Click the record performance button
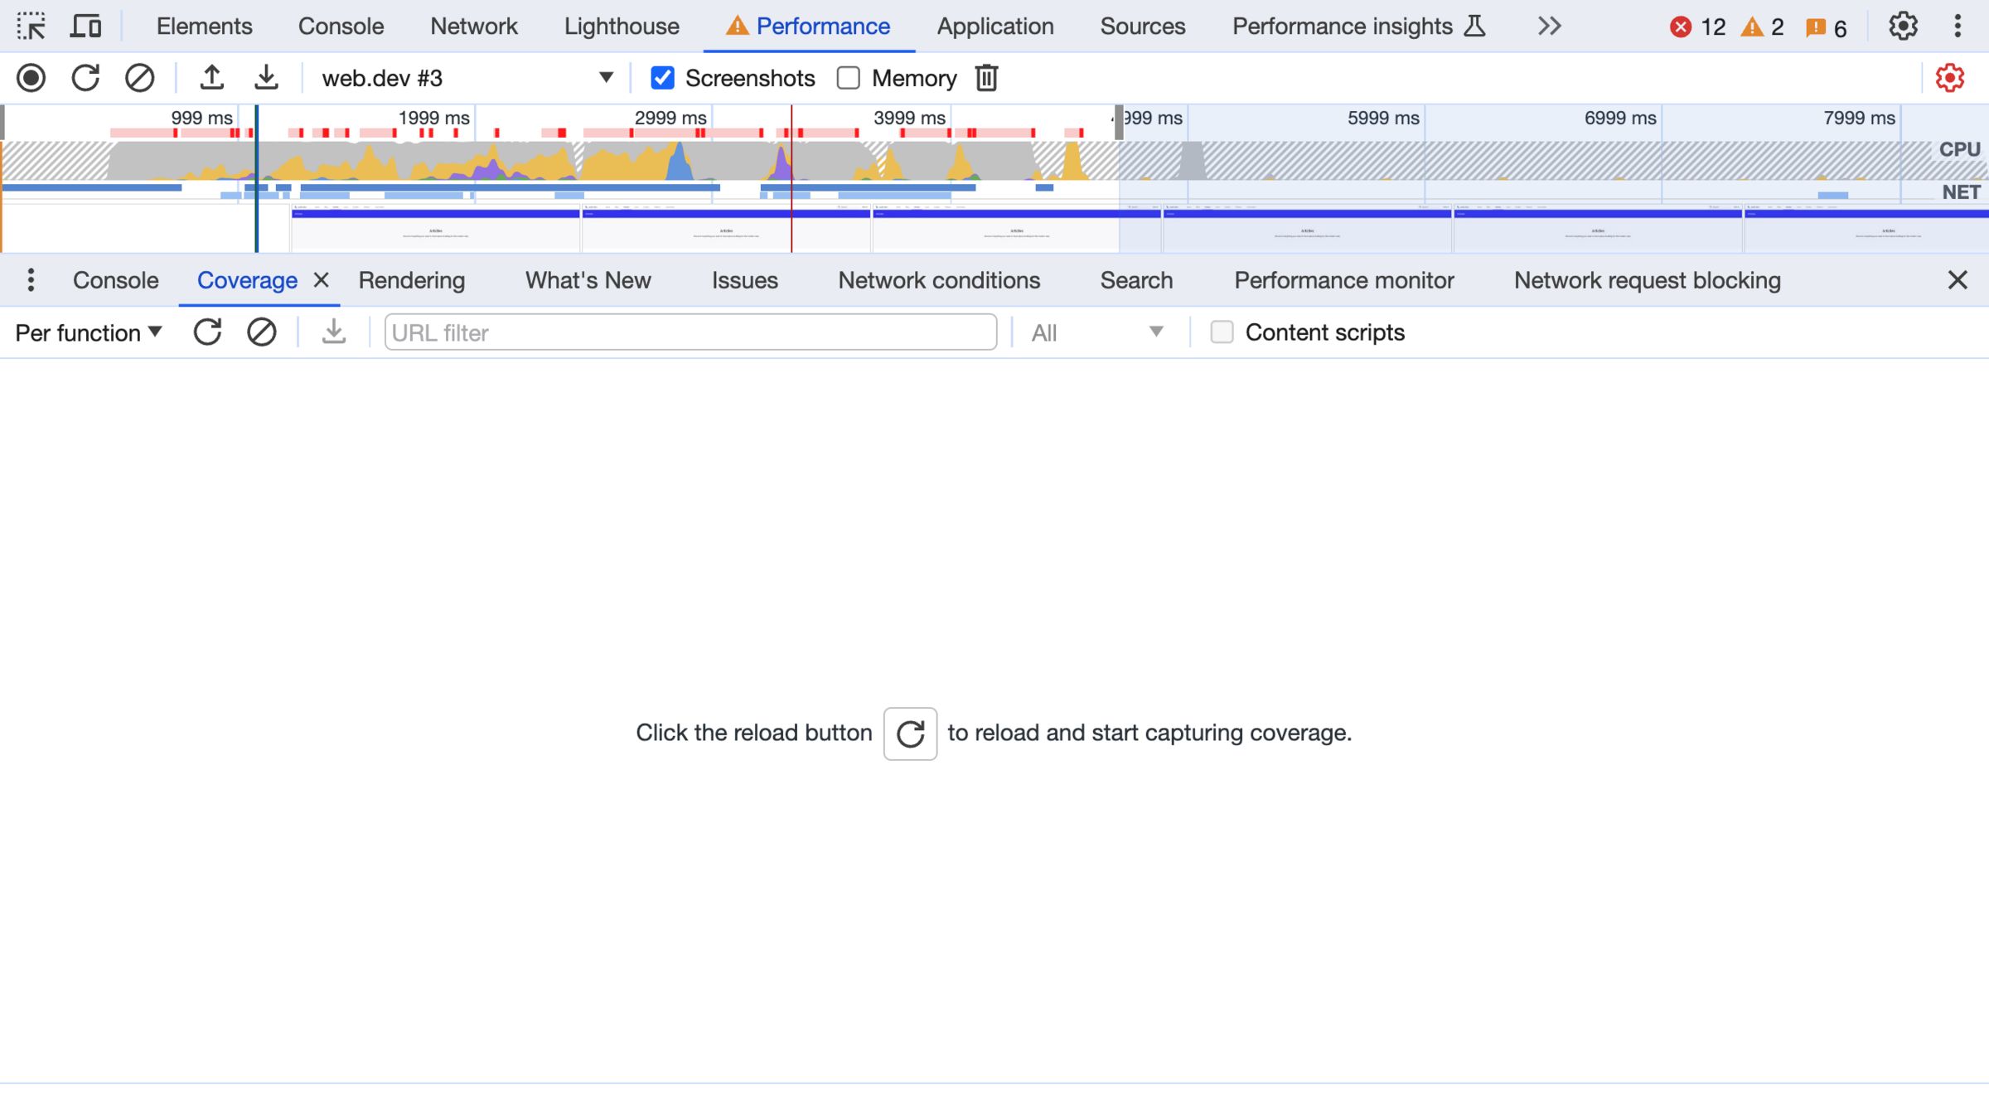Image resolution: width=1989 pixels, height=1119 pixels. (x=31, y=78)
